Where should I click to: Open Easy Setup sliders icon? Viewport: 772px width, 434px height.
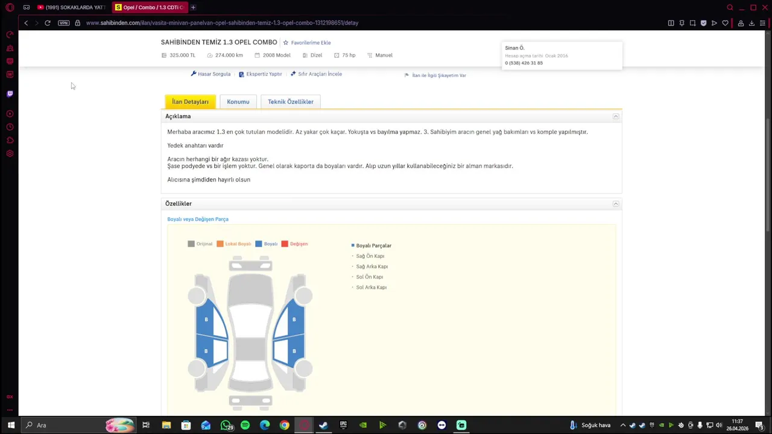762,23
